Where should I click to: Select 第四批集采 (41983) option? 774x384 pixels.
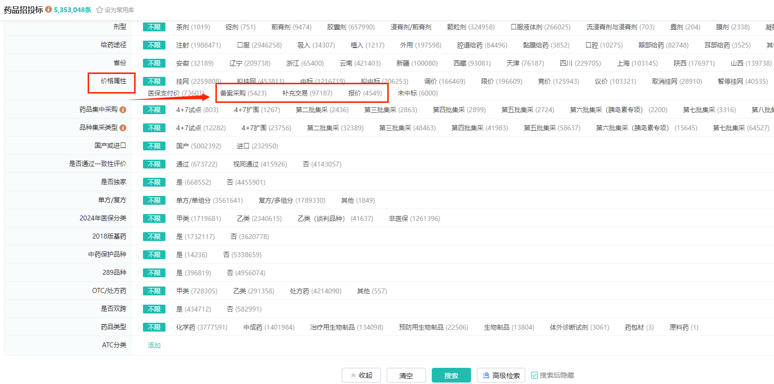(480, 128)
